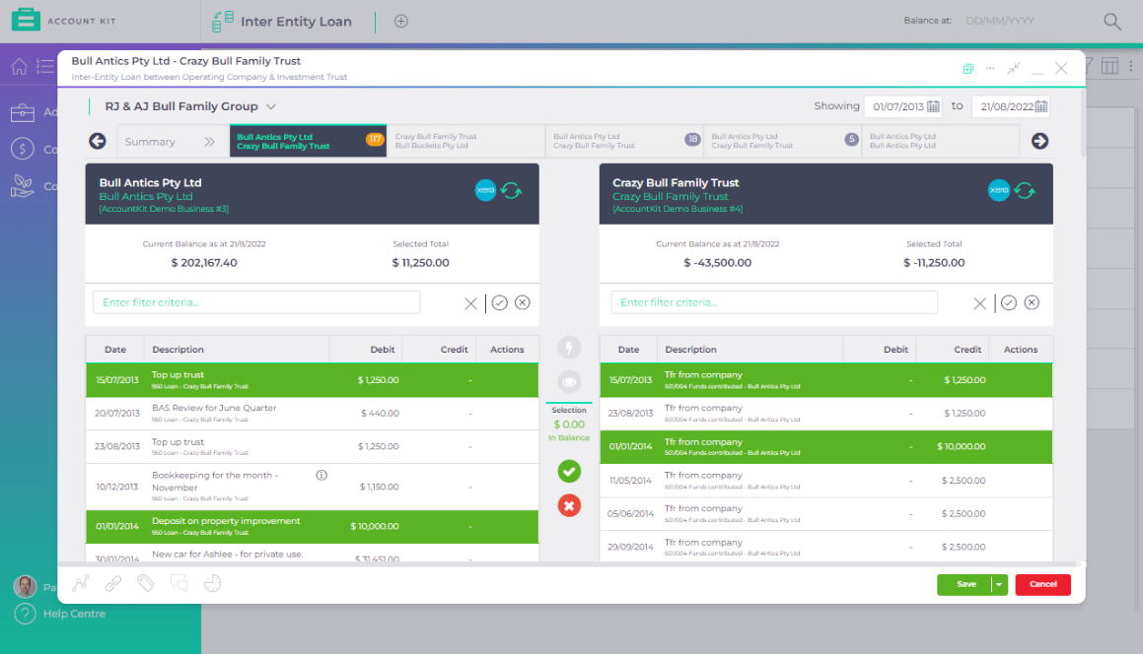The height and width of the screenshot is (654, 1143).
Task: Open the comments icon in the bottom toolbar
Action: (180, 583)
